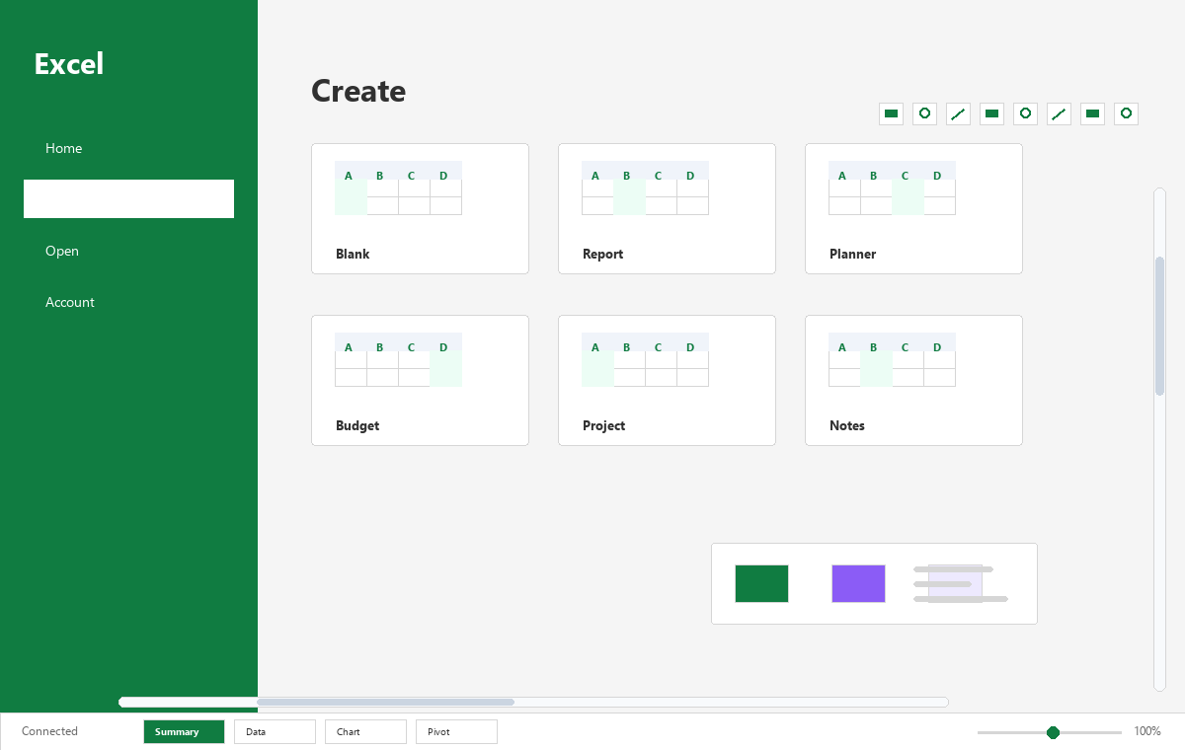Viewport: 1185px width, 750px height.
Task: Open the Budget template card
Action: [x=420, y=380]
